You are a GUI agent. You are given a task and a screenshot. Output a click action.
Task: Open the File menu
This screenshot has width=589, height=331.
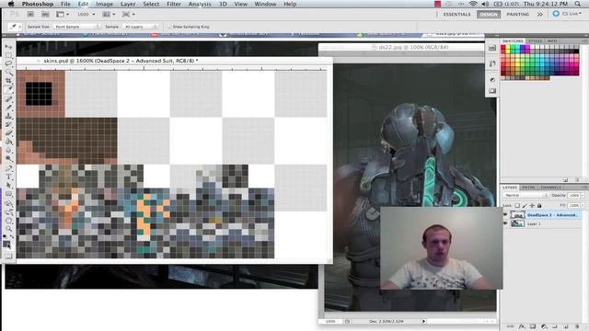click(65, 4)
